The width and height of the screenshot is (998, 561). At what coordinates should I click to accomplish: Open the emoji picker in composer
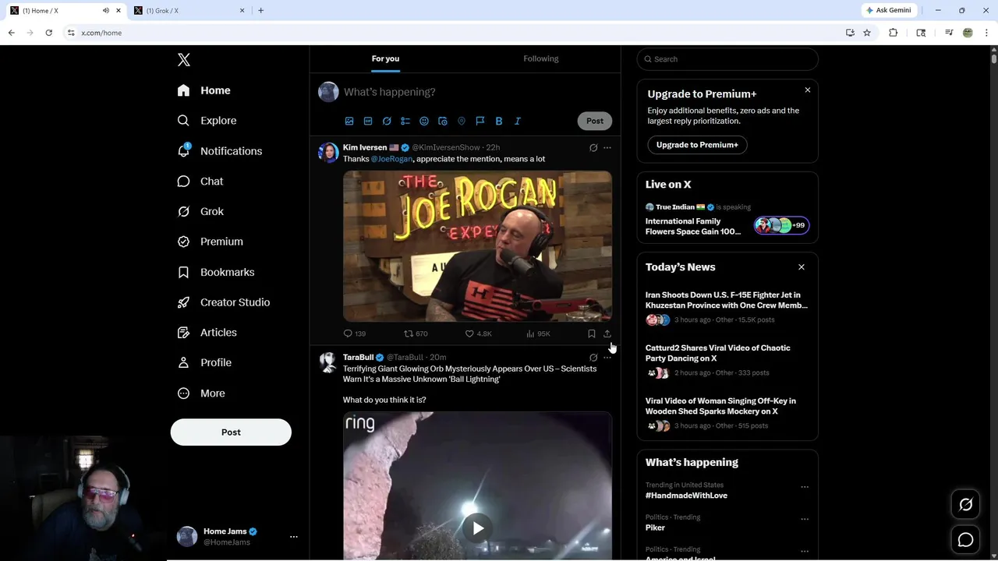pos(424,121)
